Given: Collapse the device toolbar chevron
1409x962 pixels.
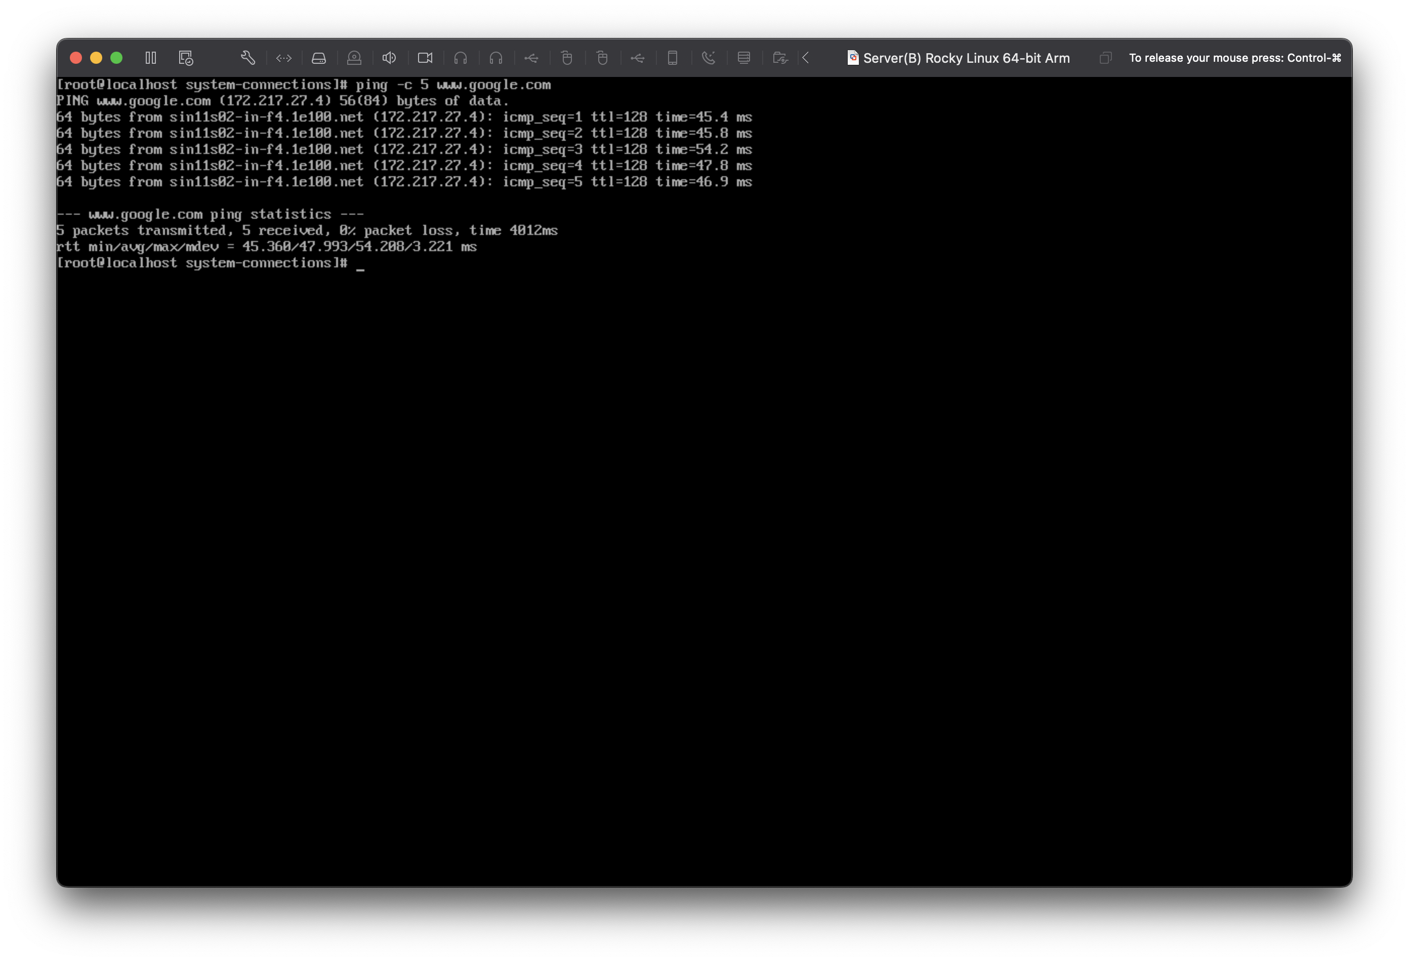Looking at the screenshot, I should (806, 58).
